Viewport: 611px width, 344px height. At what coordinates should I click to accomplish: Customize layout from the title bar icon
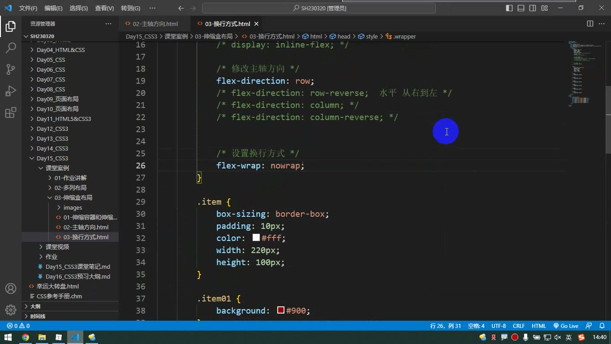coord(544,8)
